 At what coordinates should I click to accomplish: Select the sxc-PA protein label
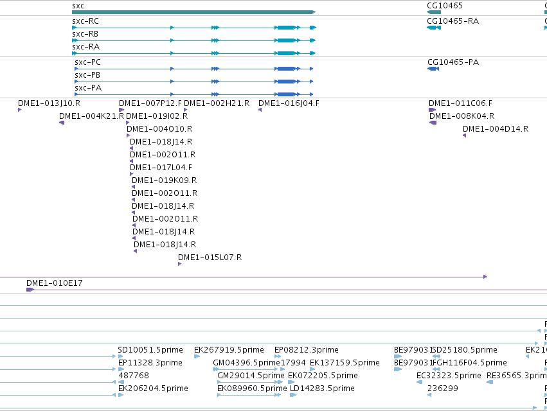pyautogui.click(x=88, y=88)
